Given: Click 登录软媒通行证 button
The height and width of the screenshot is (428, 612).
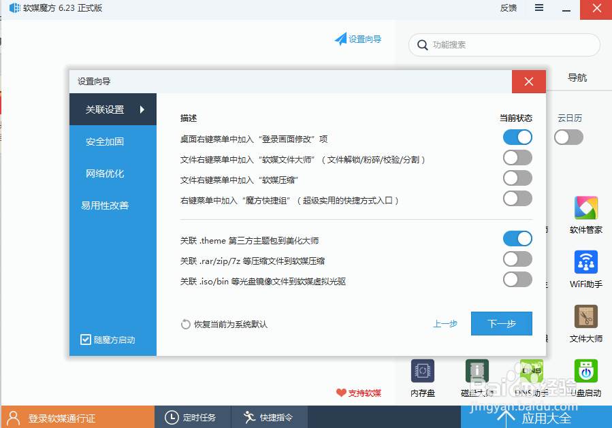Looking at the screenshot, I should click(78, 417).
